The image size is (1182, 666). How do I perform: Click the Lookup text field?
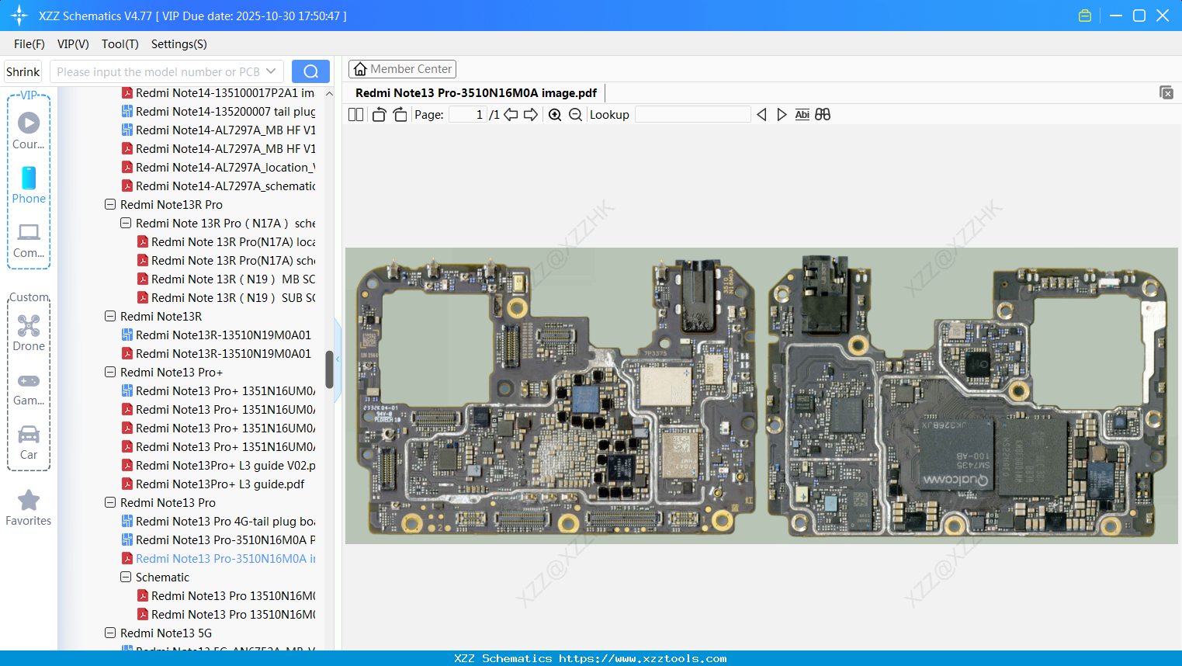point(692,115)
